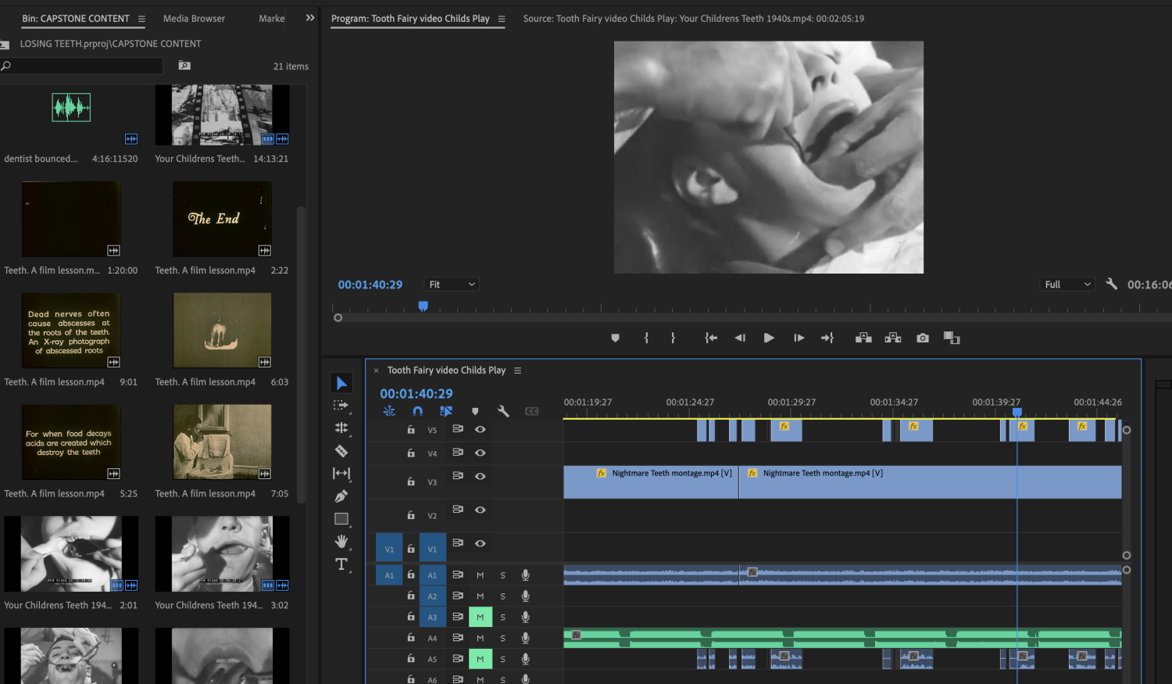Click timeline timecode 00:01:40:29
The width and height of the screenshot is (1172, 684).
coord(416,394)
